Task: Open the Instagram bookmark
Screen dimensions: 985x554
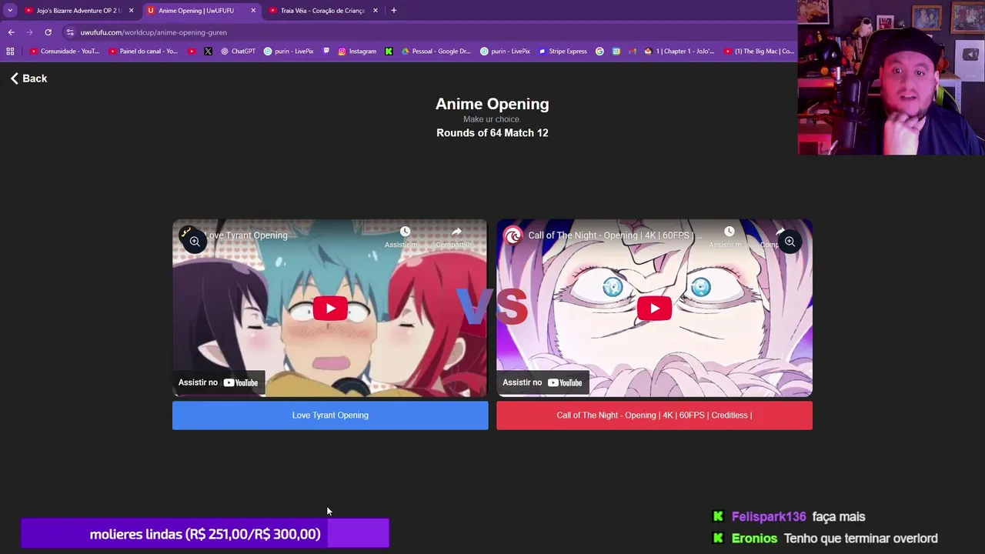Action: click(357, 52)
